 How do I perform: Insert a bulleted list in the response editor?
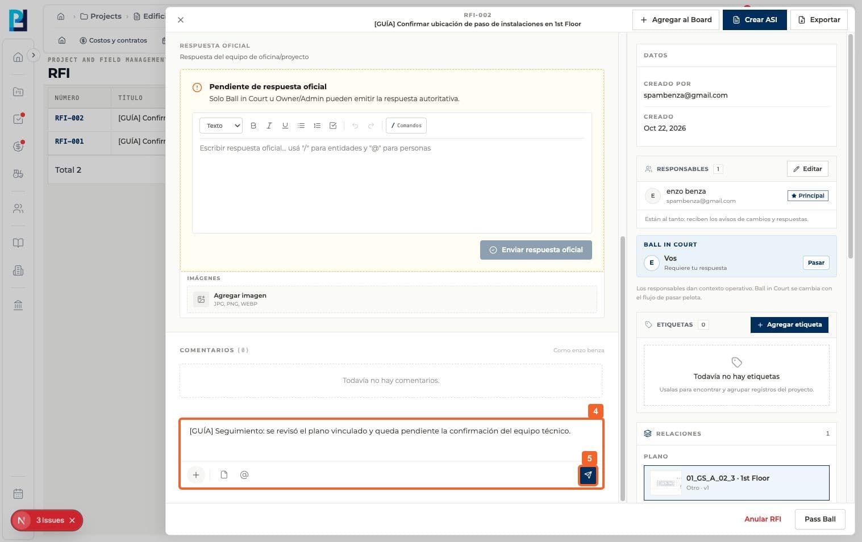[x=301, y=126]
